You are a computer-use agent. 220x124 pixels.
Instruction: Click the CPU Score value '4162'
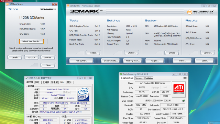click(x=43, y=34)
